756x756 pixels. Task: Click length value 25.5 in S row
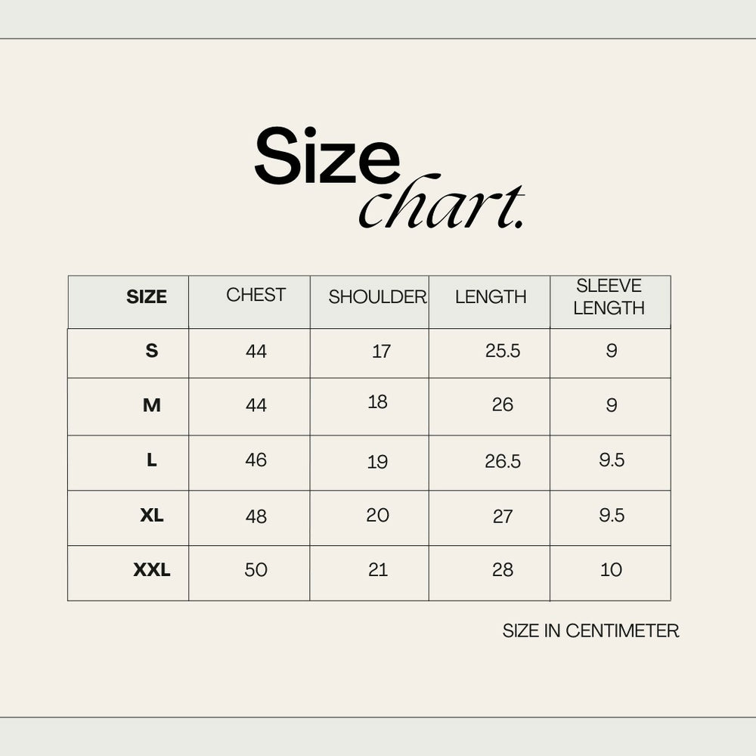point(503,352)
